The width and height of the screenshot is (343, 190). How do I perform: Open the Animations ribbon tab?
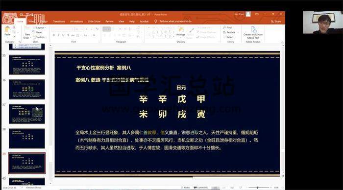[x=76, y=22]
